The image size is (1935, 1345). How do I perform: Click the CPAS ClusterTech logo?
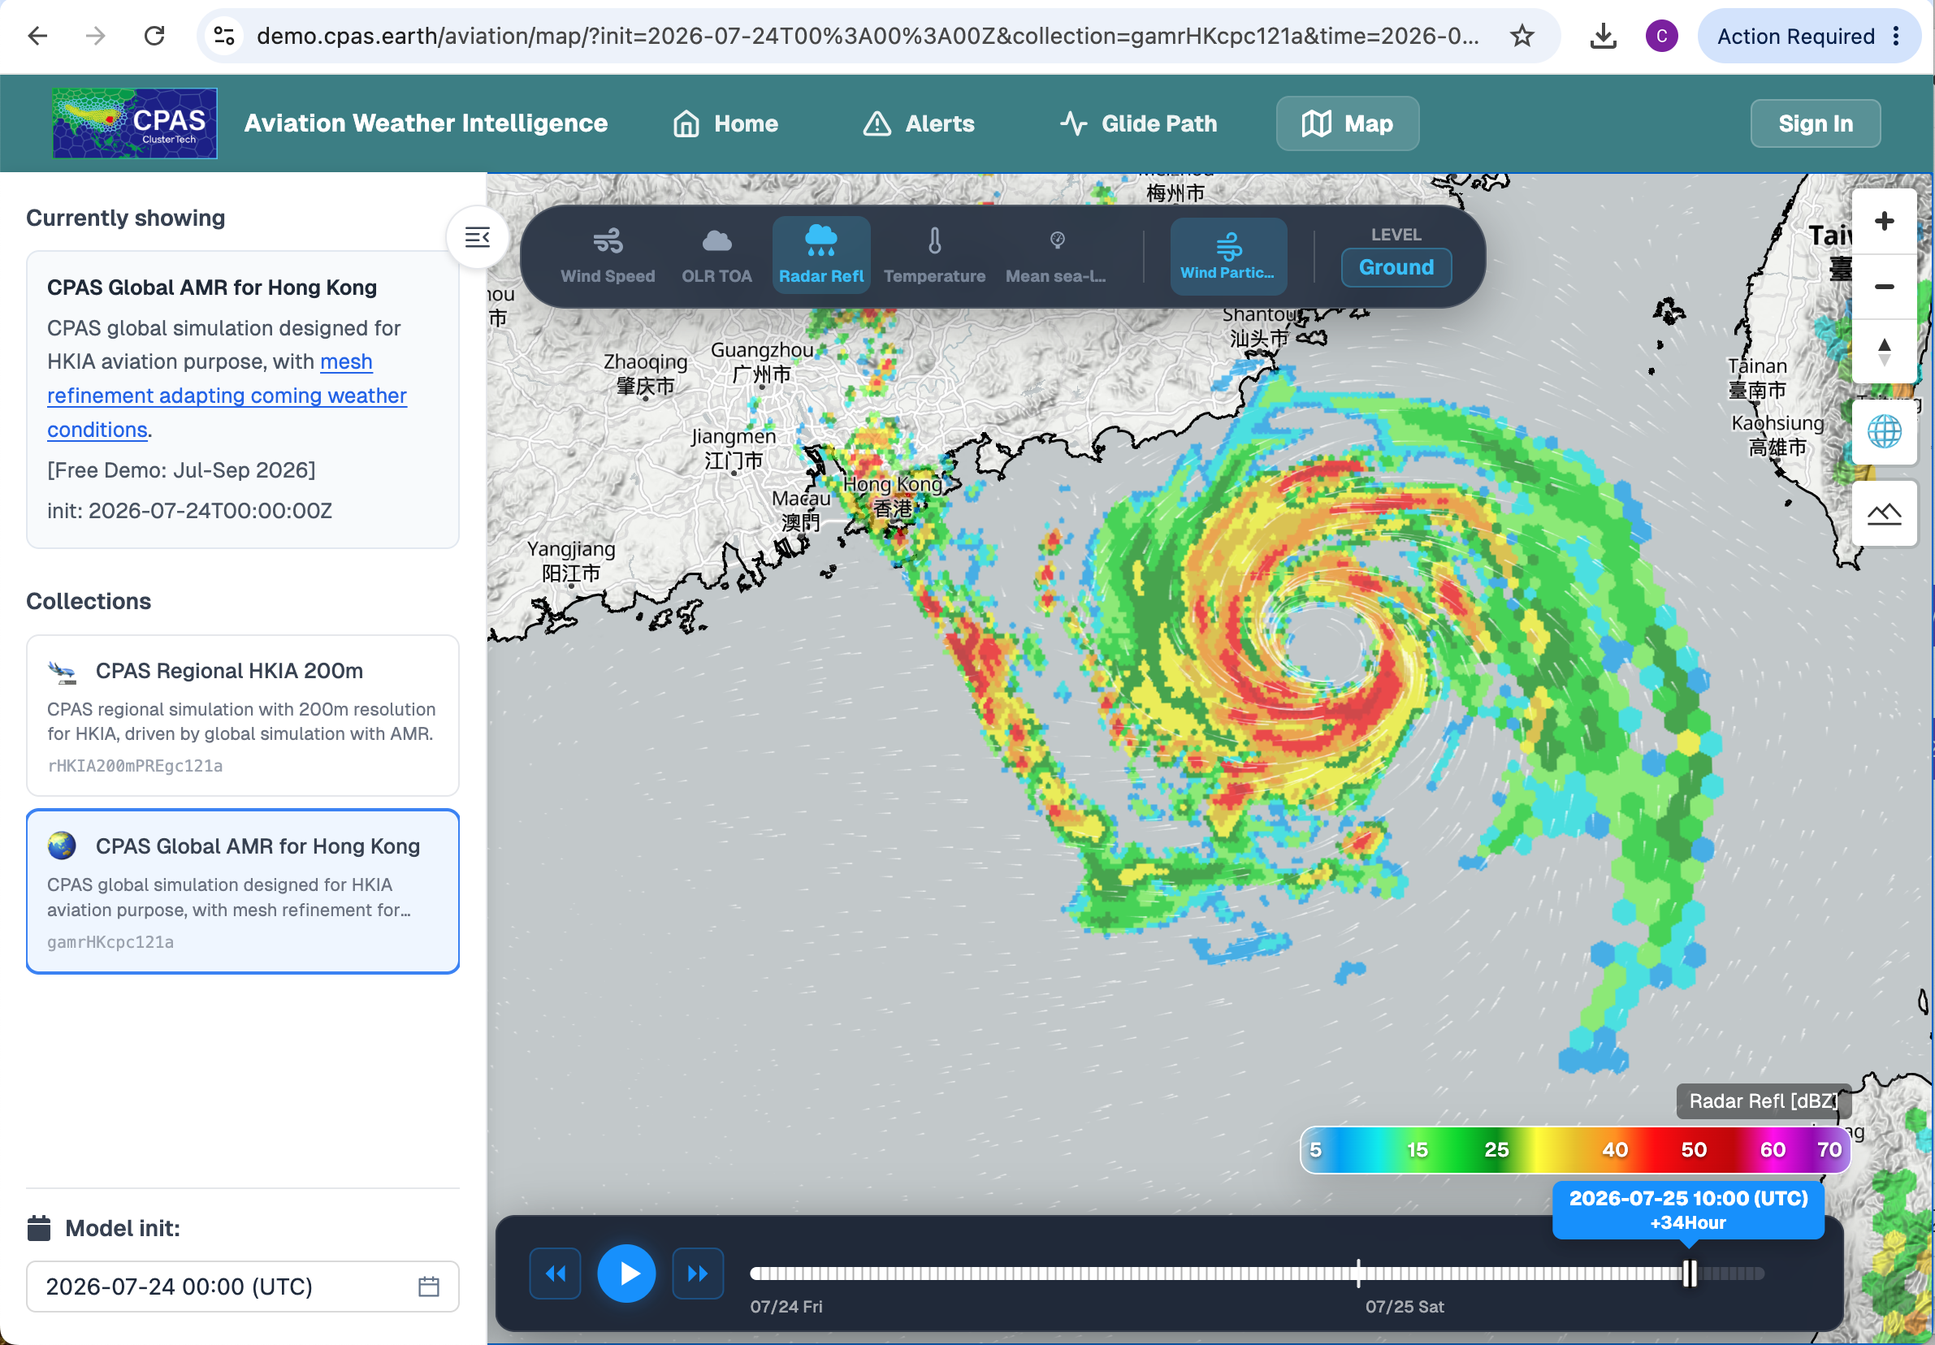coord(135,123)
